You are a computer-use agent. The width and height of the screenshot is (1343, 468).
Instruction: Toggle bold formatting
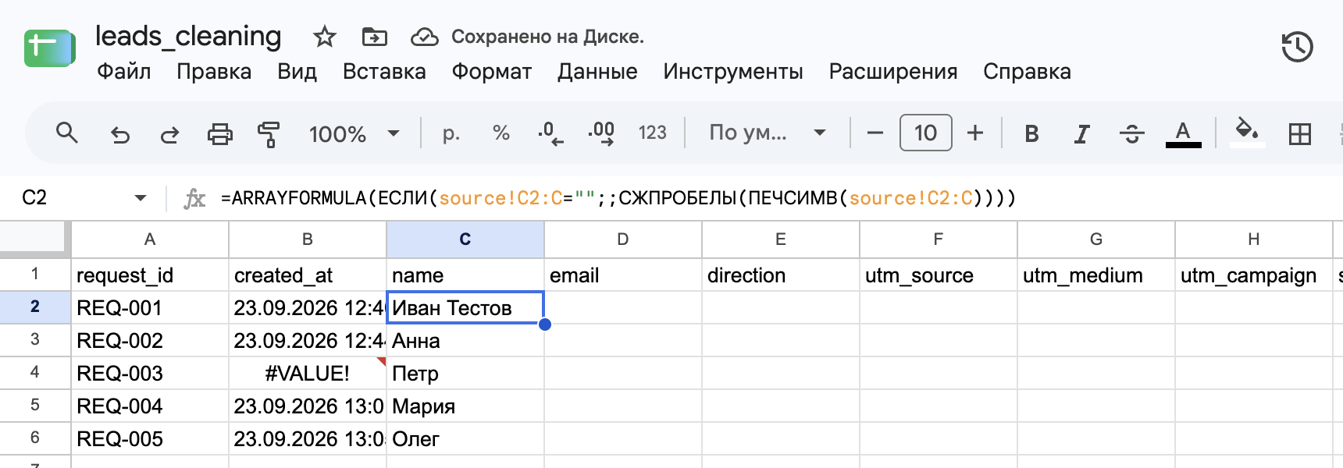point(1031,134)
